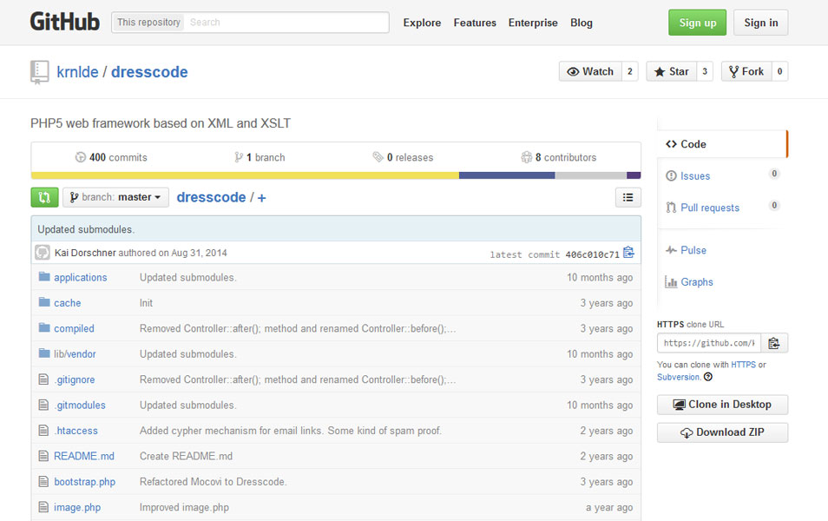This screenshot has width=828, height=521.
Task: Open the latest commit 406c010c71 link
Action: pos(593,254)
